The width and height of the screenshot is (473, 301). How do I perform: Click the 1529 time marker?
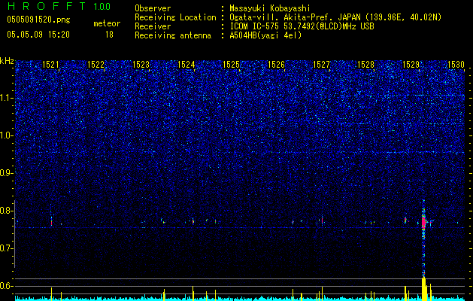pyautogui.click(x=411, y=65)
